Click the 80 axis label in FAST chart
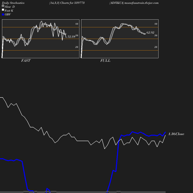This screenshot has height=193, width=193. 77,24
